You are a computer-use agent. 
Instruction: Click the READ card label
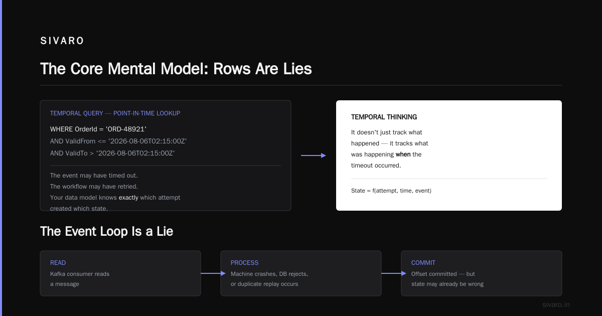58,263
